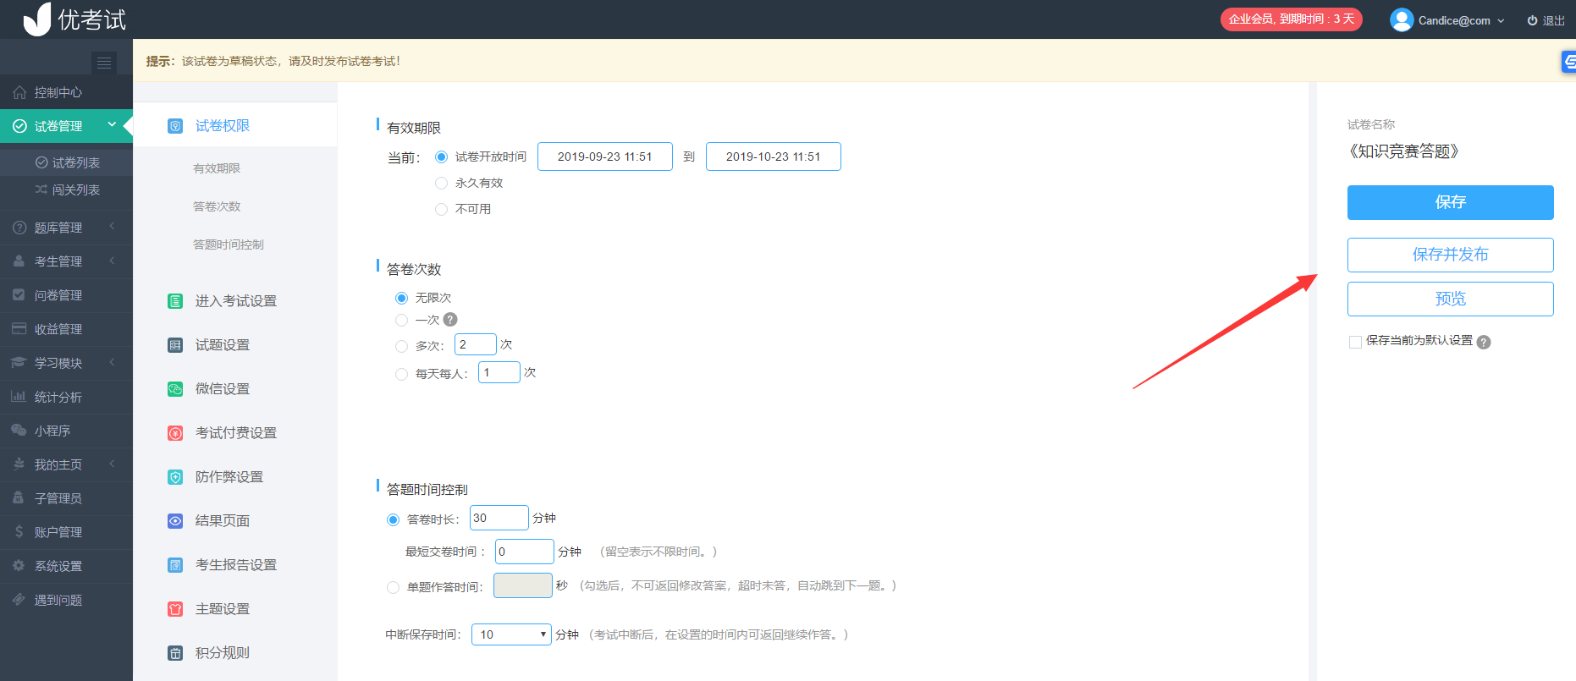Expand the 考生管理 menu
The image size is (1576, 681).
(x=66, y=261)
